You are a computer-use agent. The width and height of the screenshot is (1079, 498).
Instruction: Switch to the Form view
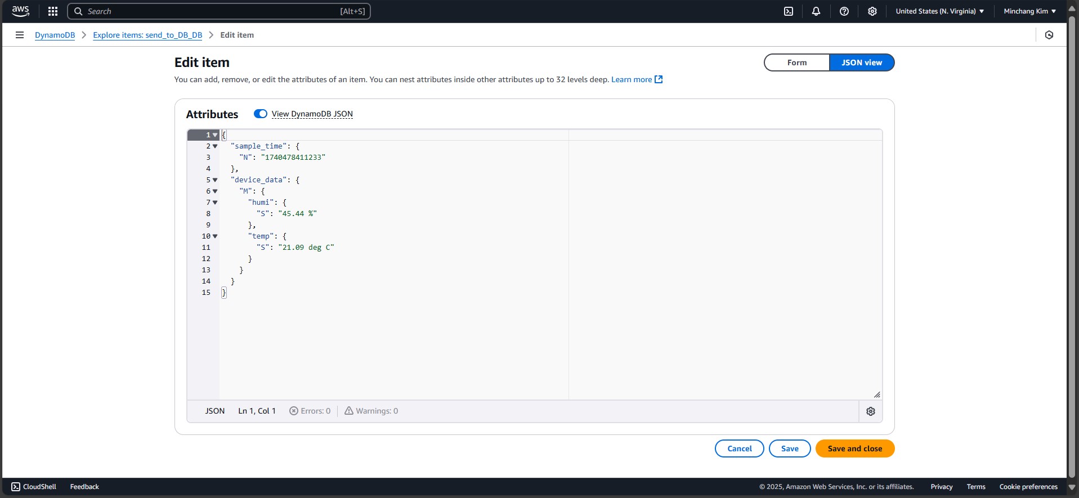796,62
